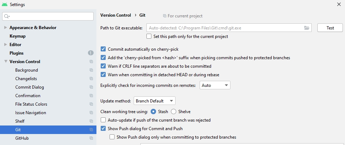Screen dimensions: 345x145
Task: Click the project-level icon beside Version Control
Action: pos(91,62)
